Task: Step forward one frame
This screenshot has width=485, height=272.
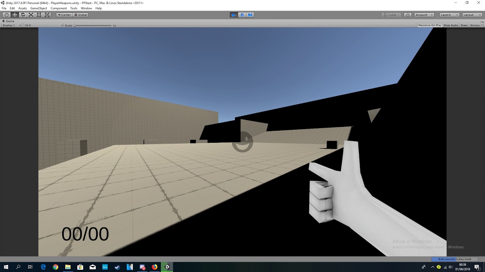Action: [250, 15]
